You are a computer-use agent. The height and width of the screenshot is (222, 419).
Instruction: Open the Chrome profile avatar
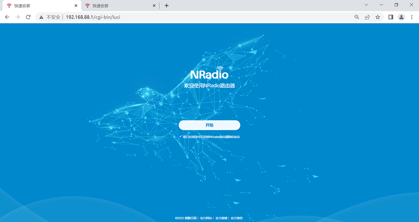402,17
